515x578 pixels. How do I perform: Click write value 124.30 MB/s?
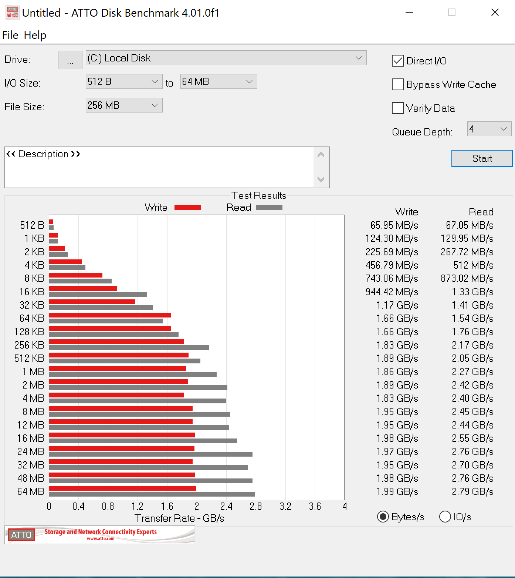[392, 239]
